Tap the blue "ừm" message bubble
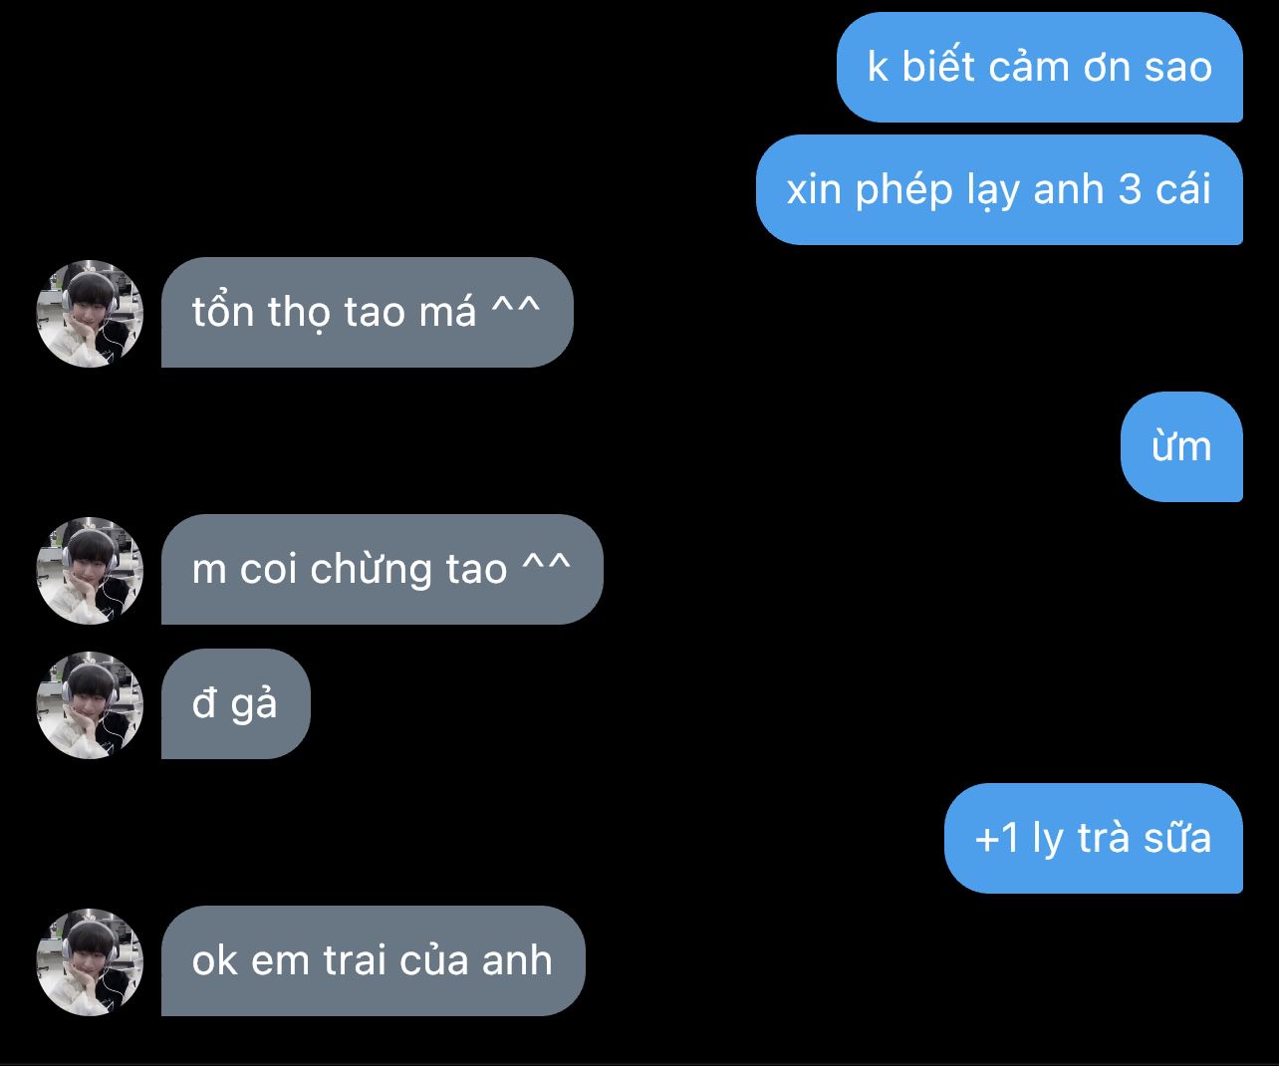This screenshot has width=1279, height=1066. point(1181,446)
